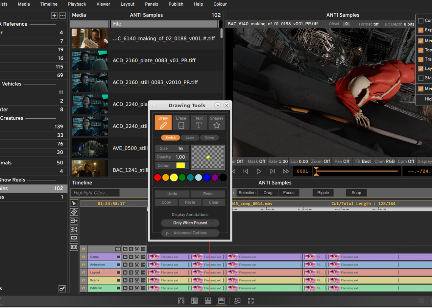
Task: Click the fullscreen icon in bottom bar
Action: (x=251, y=301)
